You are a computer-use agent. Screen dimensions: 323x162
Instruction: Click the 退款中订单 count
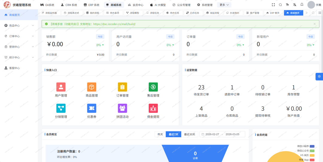click(x=232, y=88)
